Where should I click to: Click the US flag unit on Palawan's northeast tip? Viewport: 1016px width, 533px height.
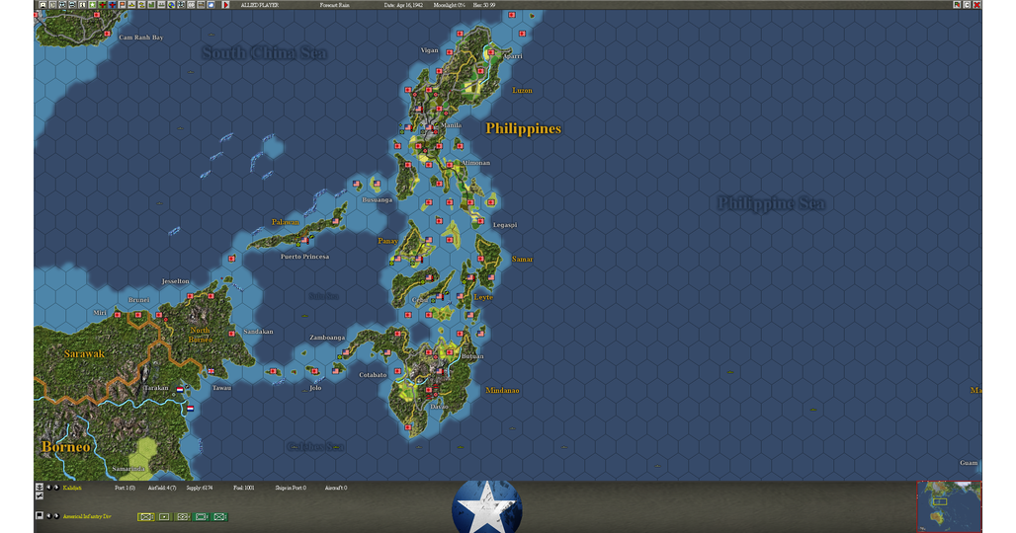point(336,221)
